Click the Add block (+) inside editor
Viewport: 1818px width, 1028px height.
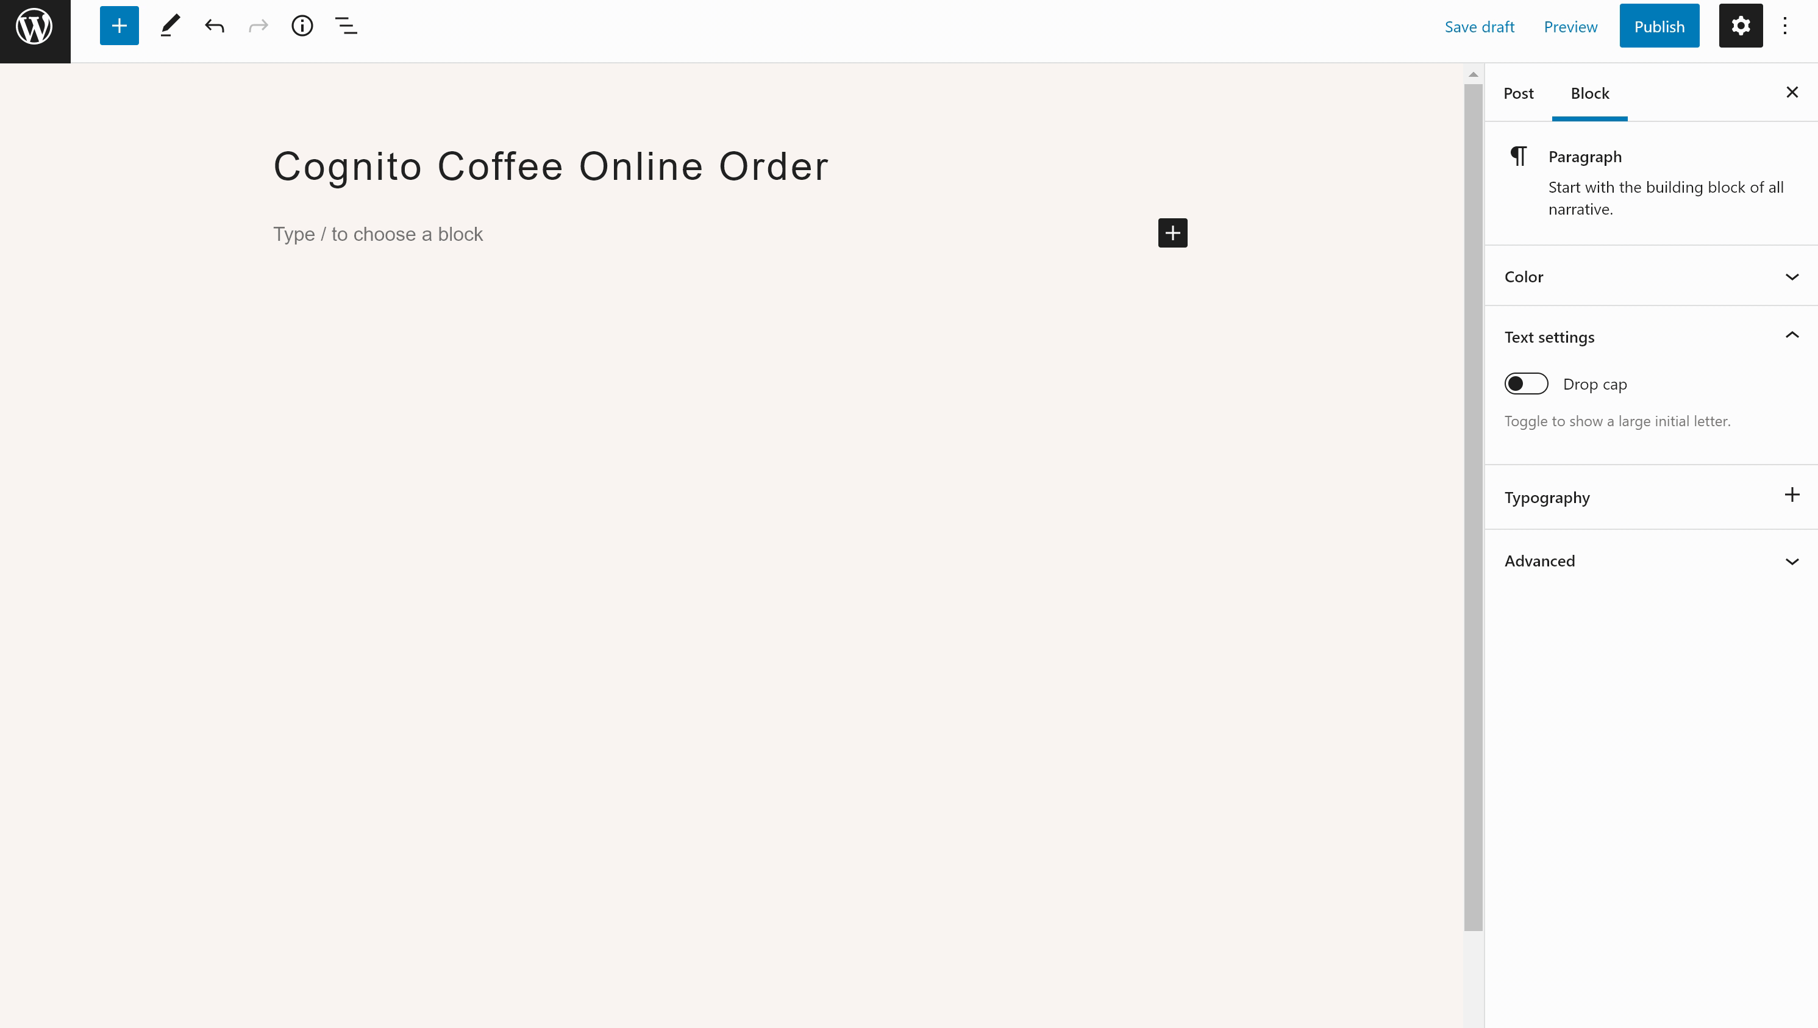(1172, 232)
